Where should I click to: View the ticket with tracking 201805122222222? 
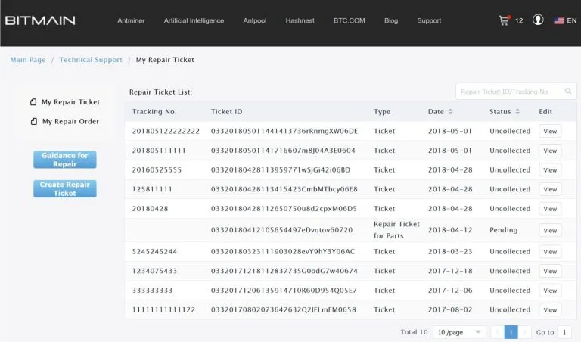click(550, 131)
